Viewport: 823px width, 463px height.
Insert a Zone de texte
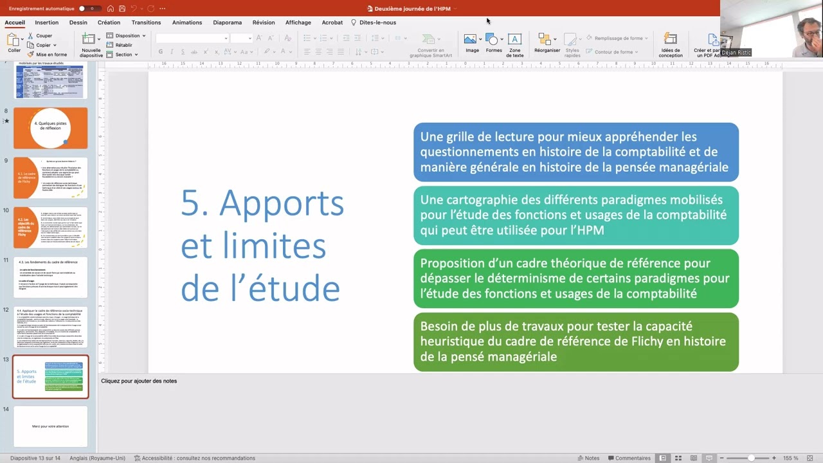tap(514, 45)
